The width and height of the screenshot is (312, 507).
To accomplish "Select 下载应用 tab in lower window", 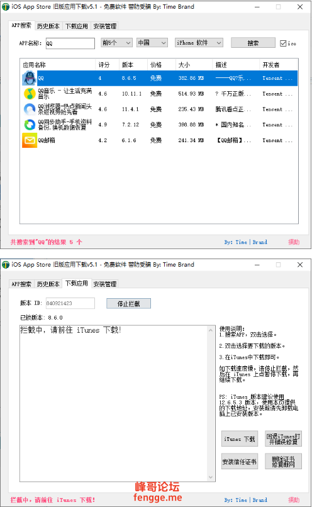I will pos(77,284).
